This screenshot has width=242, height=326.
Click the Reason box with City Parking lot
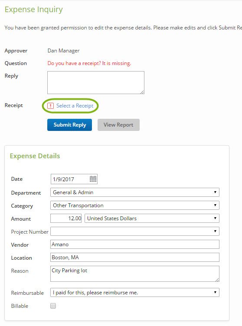[135, 274]
